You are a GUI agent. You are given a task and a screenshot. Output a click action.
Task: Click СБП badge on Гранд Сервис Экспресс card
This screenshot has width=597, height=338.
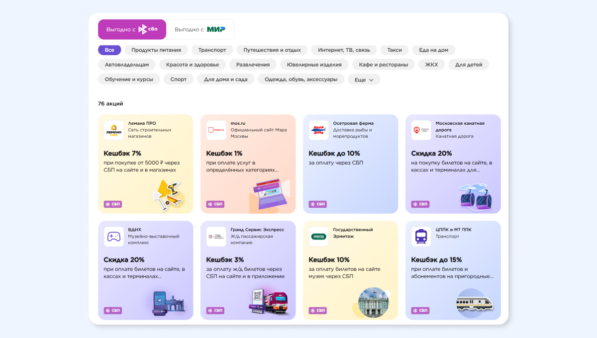coord(215,311)
